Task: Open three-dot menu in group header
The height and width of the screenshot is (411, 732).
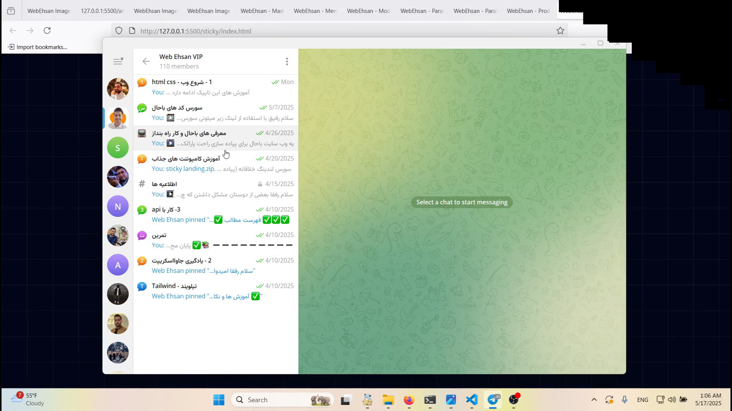Action: click(x=287, y=61)
